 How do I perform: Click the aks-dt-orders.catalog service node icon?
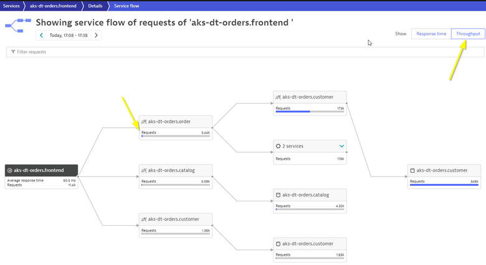[144, 170]
